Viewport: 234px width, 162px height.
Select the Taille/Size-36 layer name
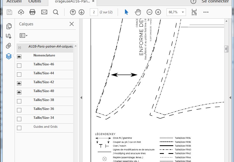pos(44,109)
